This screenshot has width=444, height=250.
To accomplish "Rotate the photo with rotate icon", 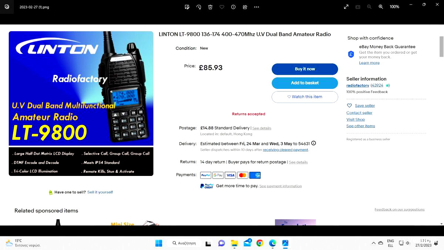I will [199, 7].
